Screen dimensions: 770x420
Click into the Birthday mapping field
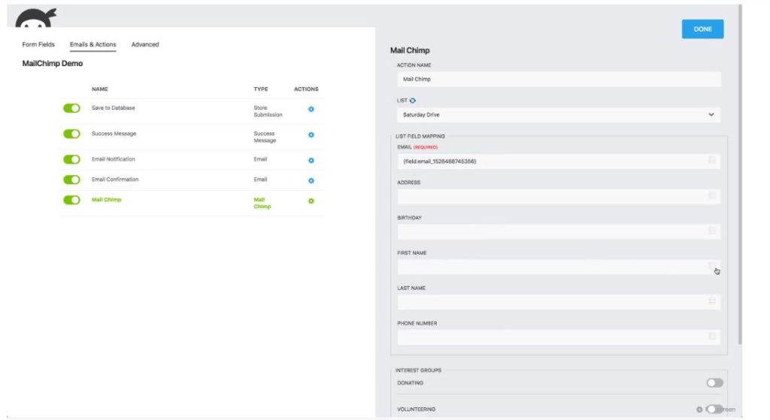click(559, 232)
